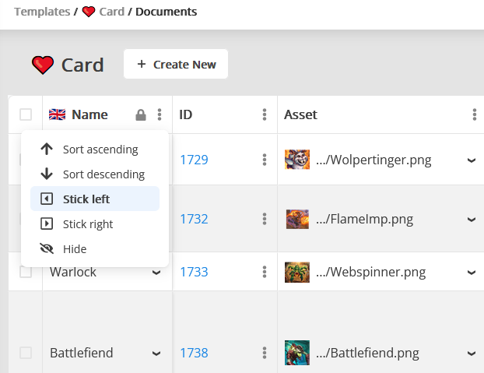Click the sort ascending arrow icon
Viewport: 484px width, 373px height.
tap(47, 149)
